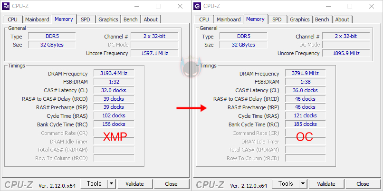This screenshot has height=191, width=383.
Task: Click CAS# Latency value 36.0 clocks
Action: click(x=306, y=90)
